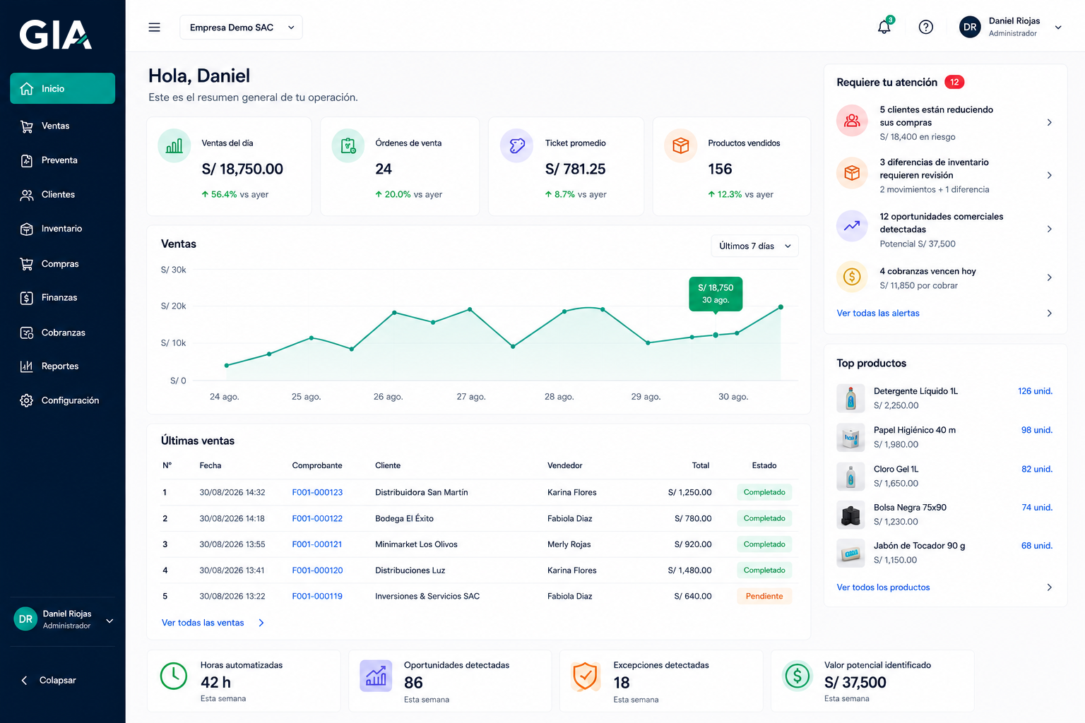Click the Cliente column header
This screenshot has height=723, width=1085.
pos(388,465)
